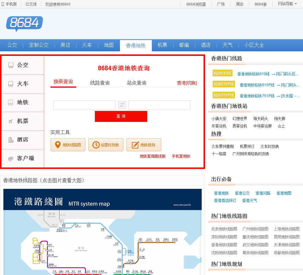303x275 pixels.
Task: Click the airplane icon beside 机票 in sidebar
Action: tap(11, 121)
